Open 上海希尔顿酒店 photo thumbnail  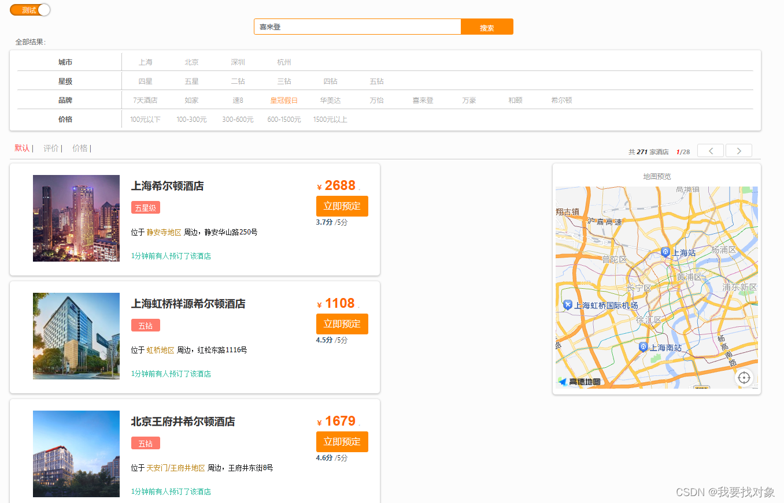click(76, 218)
